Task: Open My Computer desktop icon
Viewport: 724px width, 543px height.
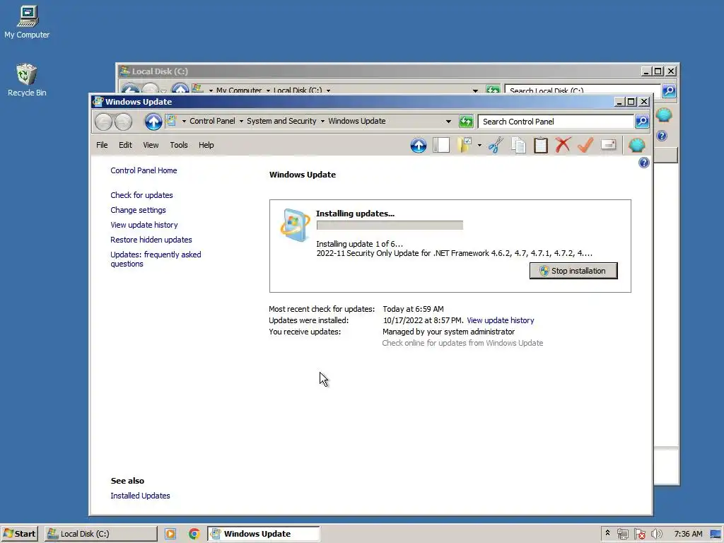Action: (27, 22)
